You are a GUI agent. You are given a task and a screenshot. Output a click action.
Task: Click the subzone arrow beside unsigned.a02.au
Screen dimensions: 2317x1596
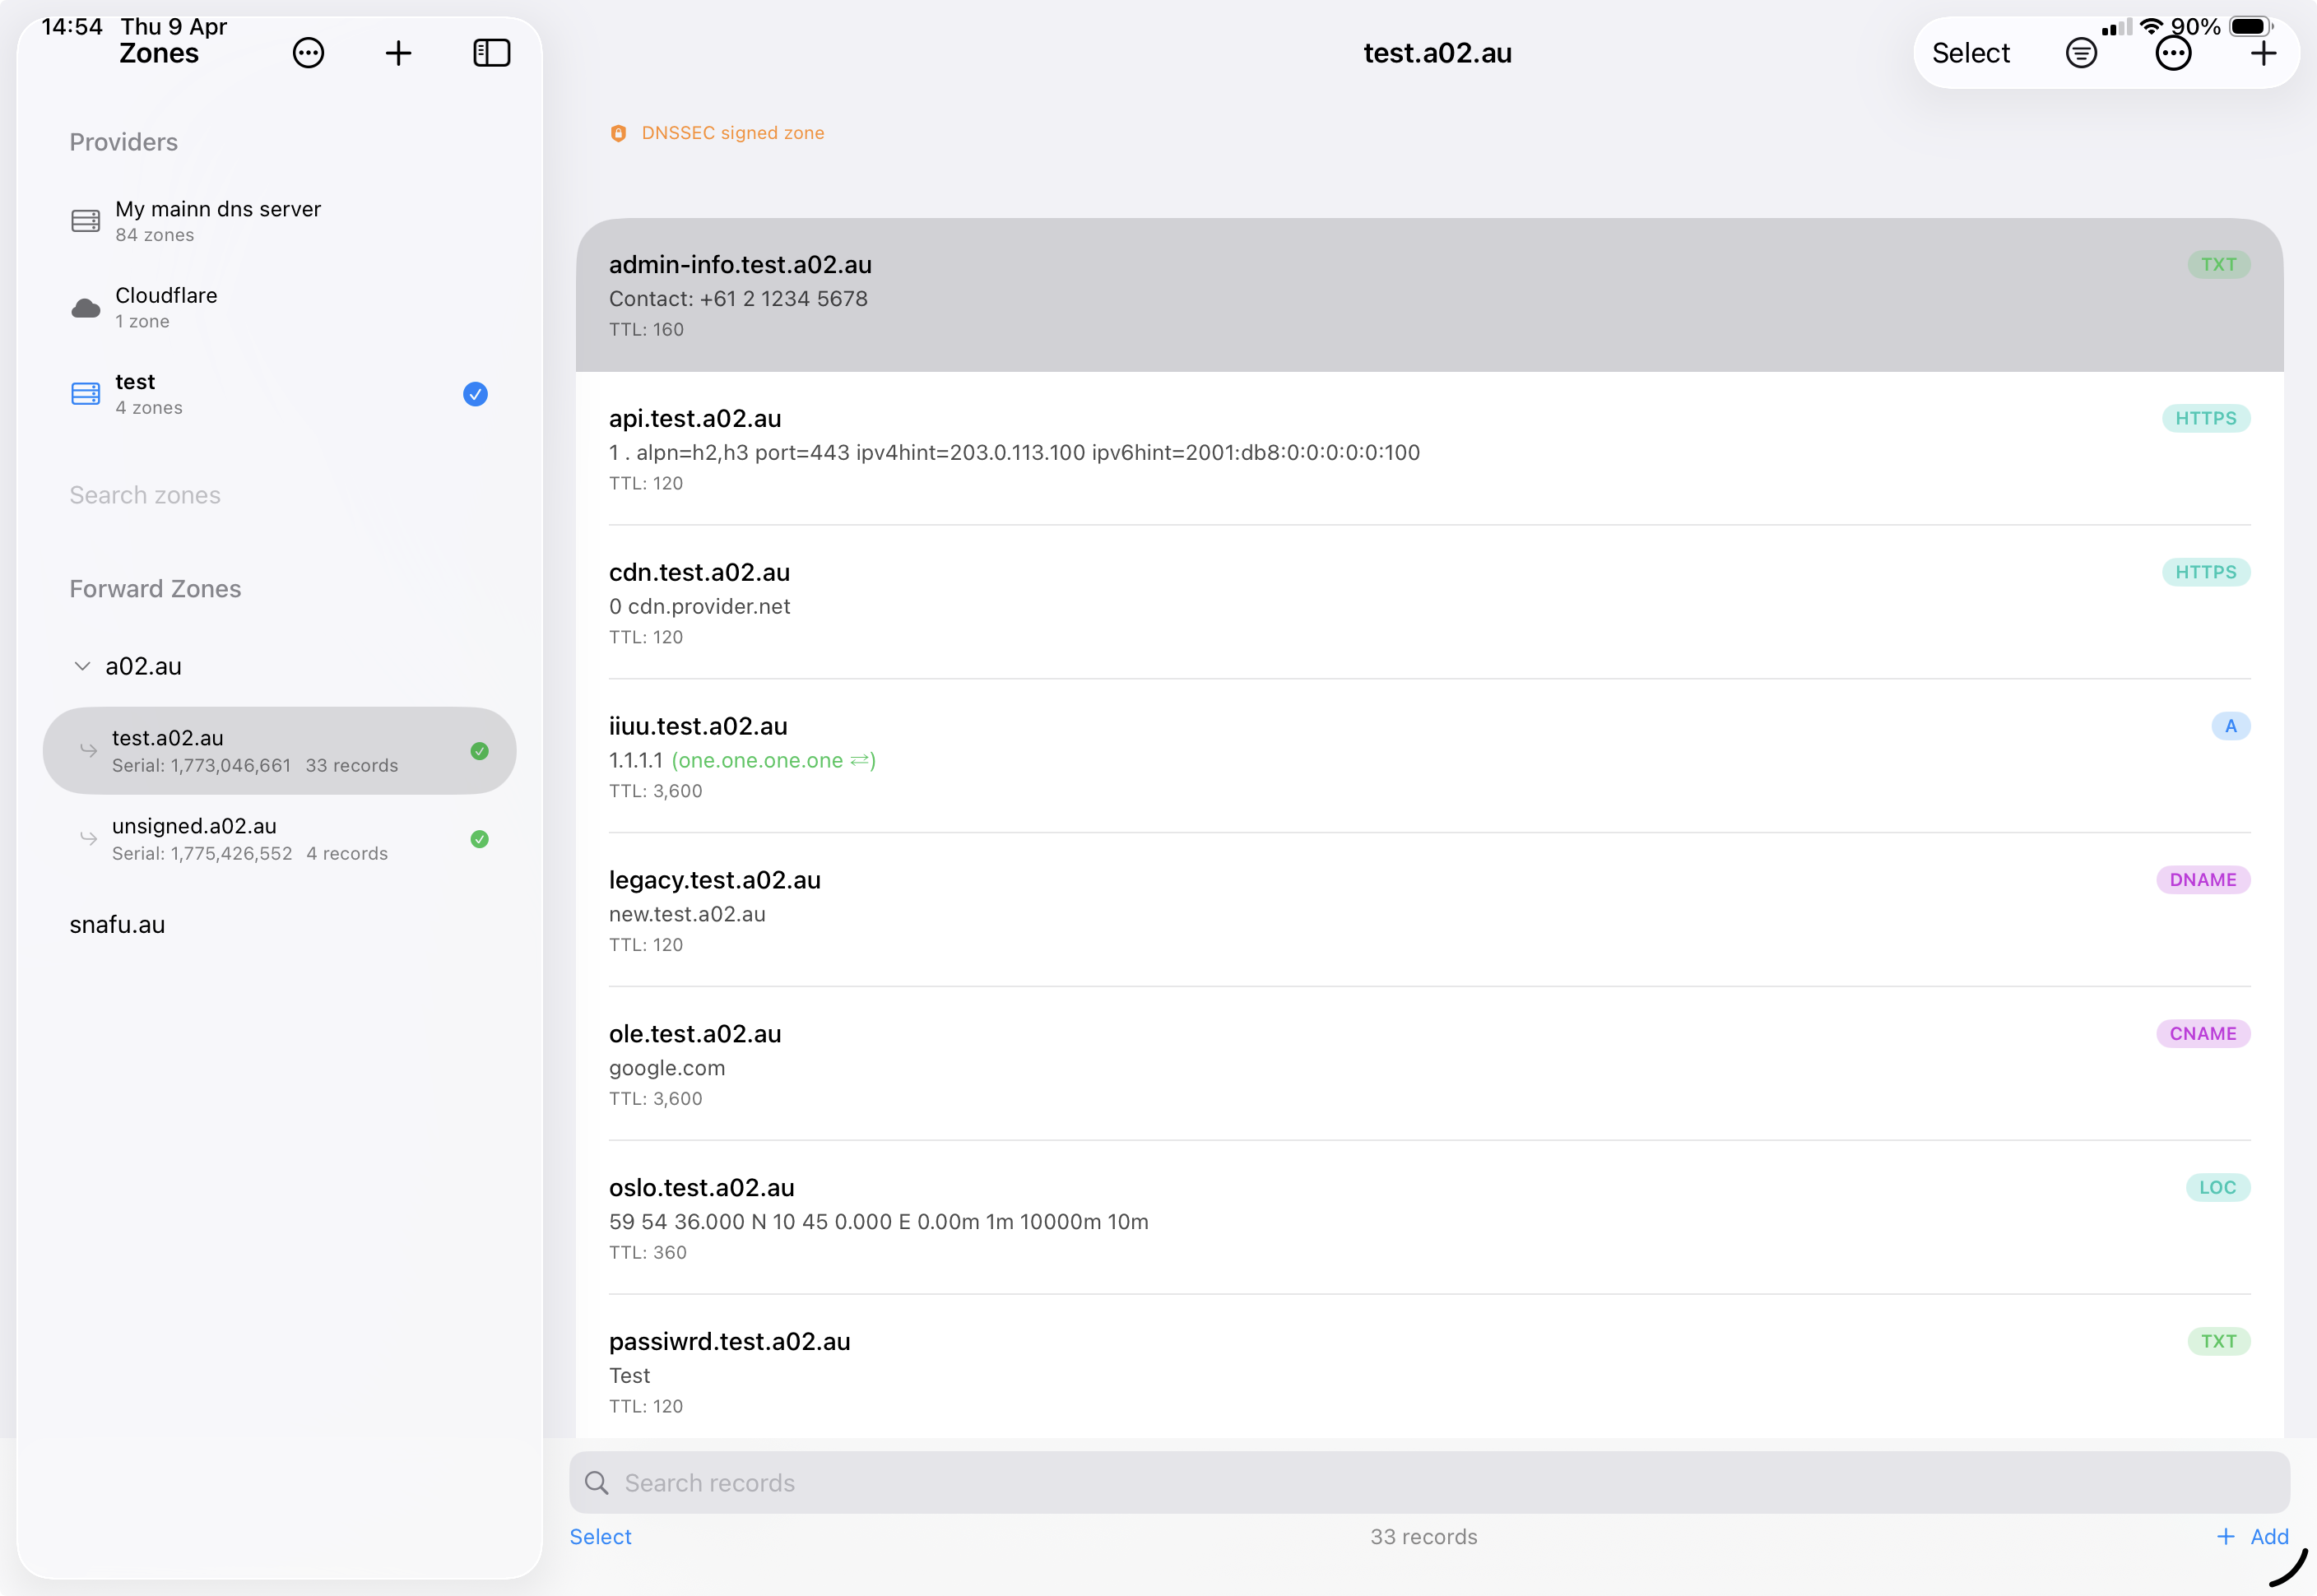click(x=89, y=838)
